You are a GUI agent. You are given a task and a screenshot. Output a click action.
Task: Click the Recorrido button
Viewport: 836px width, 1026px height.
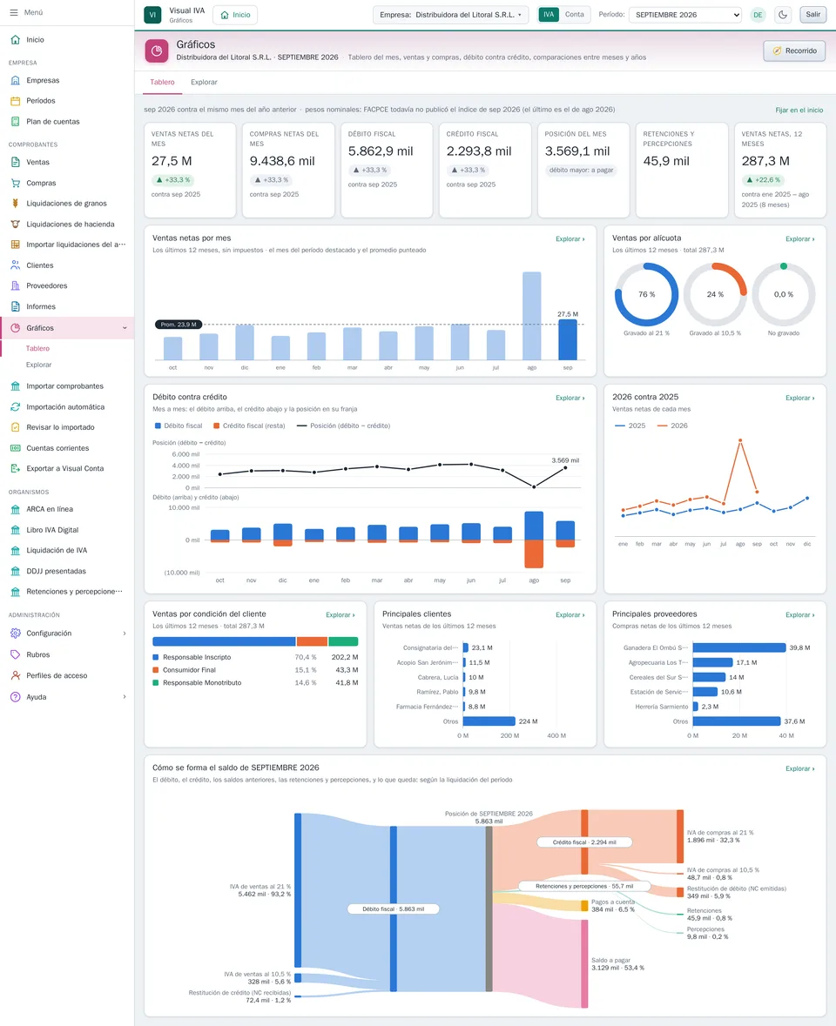point(794,51)
